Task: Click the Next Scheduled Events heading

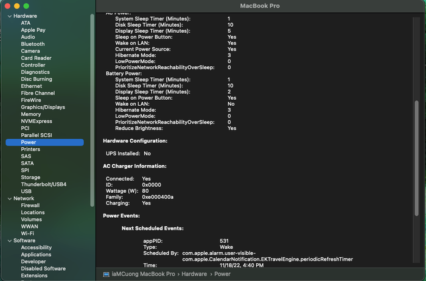Action: pyautogui.click(x=153, y=228)
